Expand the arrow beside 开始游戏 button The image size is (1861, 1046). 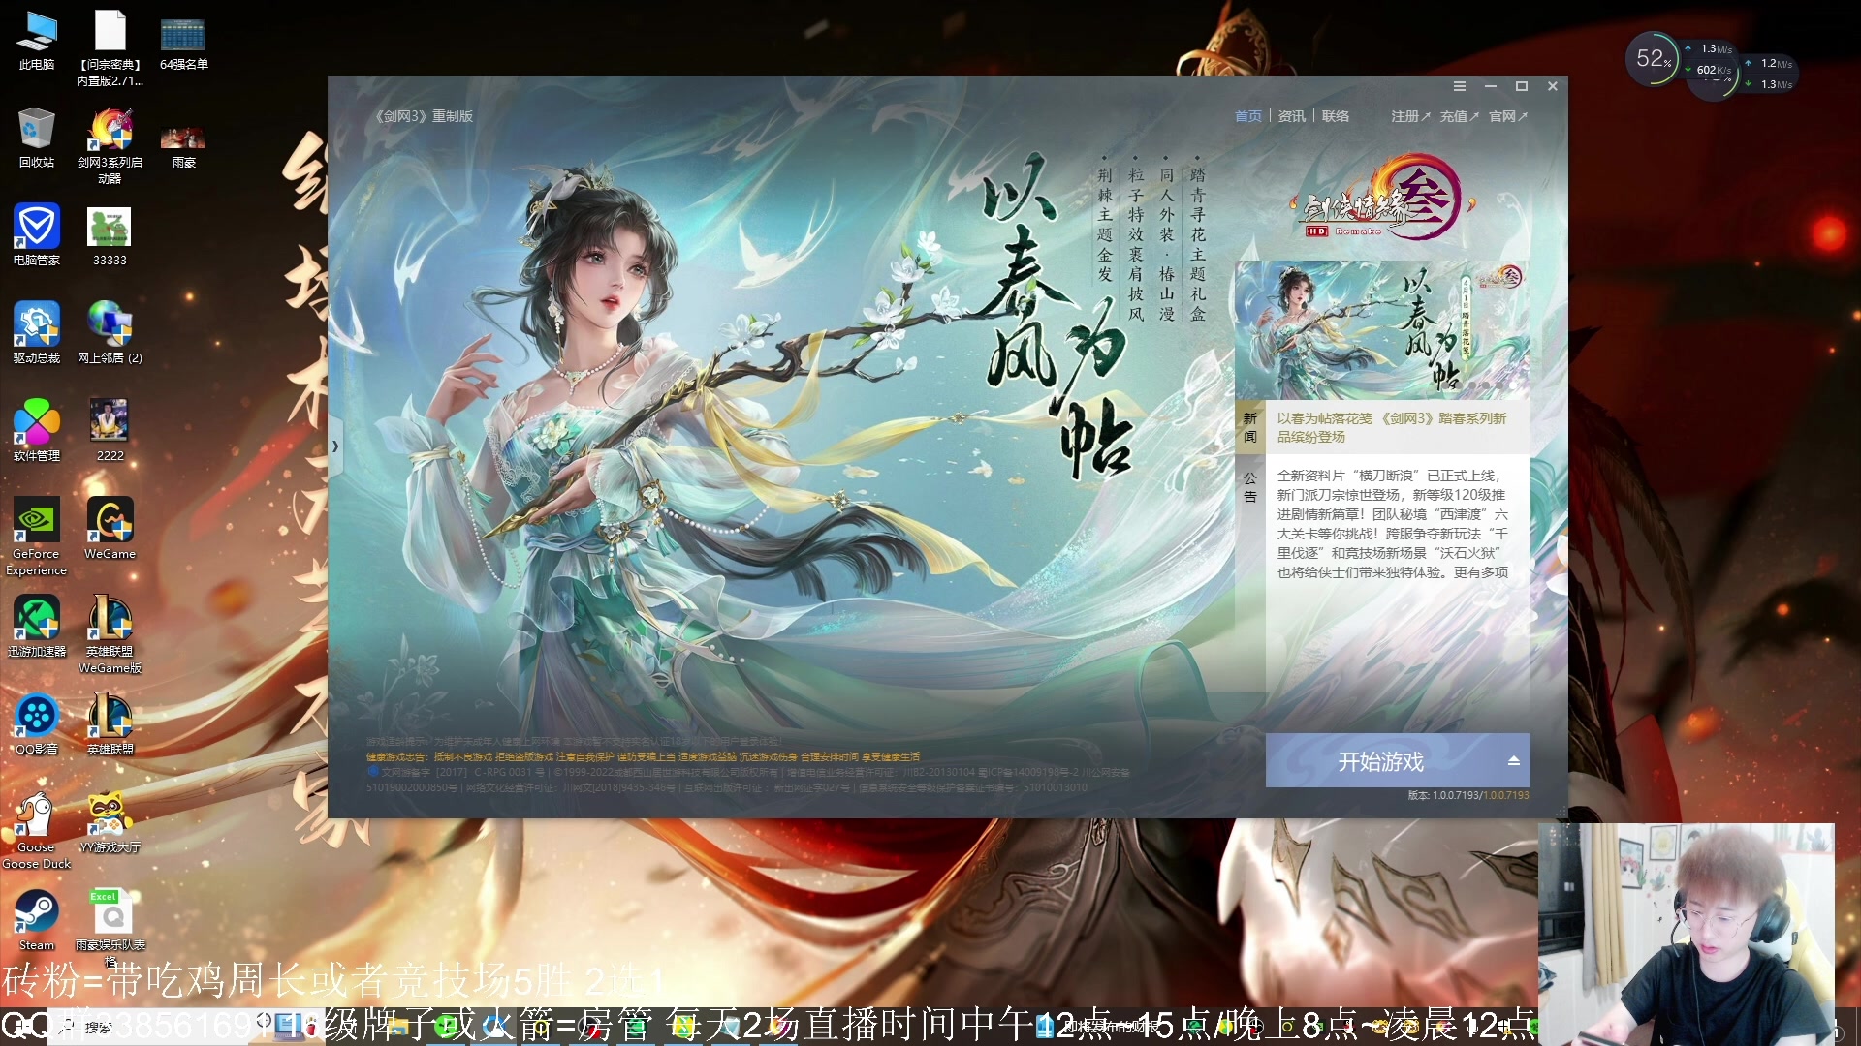pos(1513,761)
